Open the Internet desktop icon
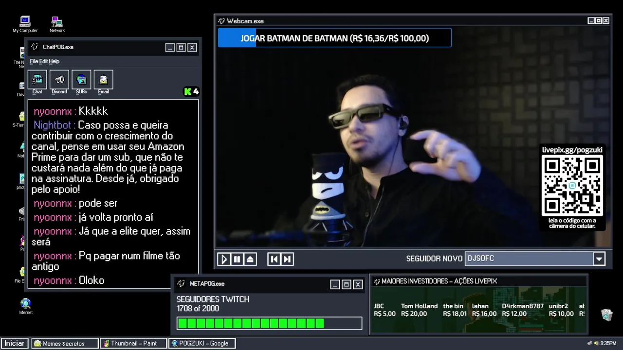This screenshot has height=350, width=623. (25, 306)
